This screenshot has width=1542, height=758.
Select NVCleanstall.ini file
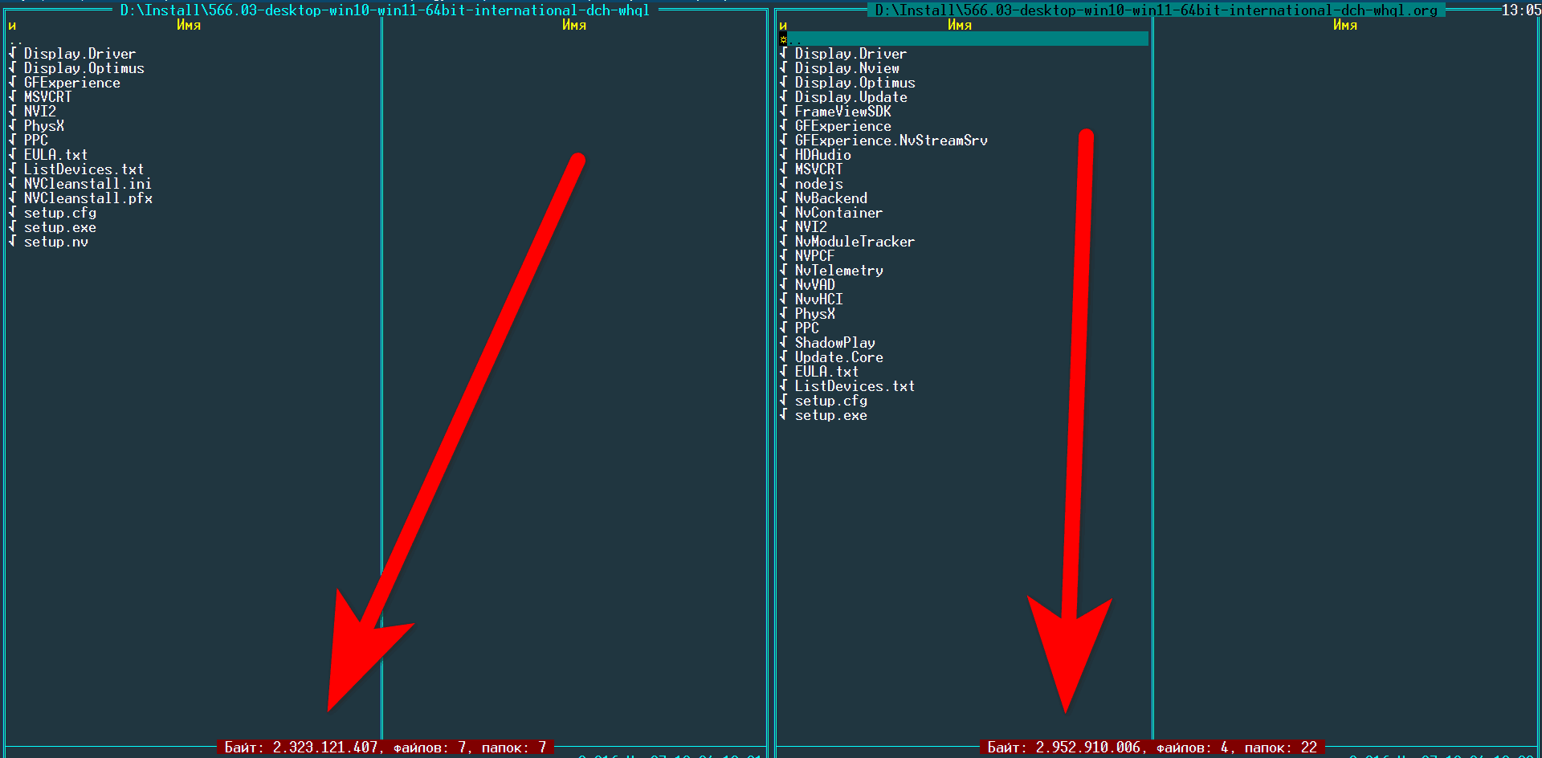click(88, 184)
